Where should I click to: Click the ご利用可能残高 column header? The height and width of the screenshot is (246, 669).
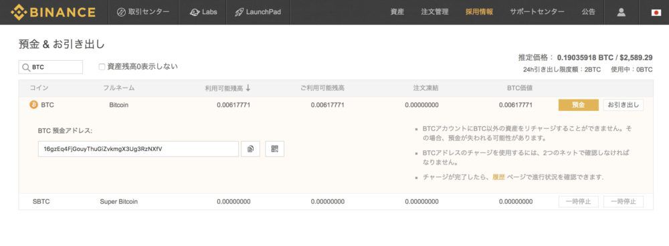(x=322, y=88)
